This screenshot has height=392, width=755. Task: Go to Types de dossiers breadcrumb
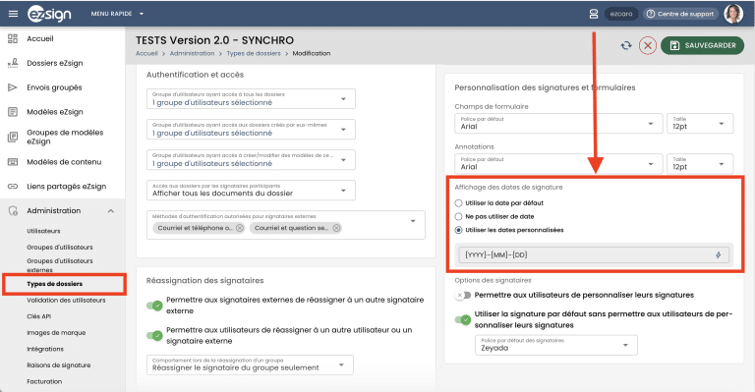pyautogui.click(x=254, y=53)
